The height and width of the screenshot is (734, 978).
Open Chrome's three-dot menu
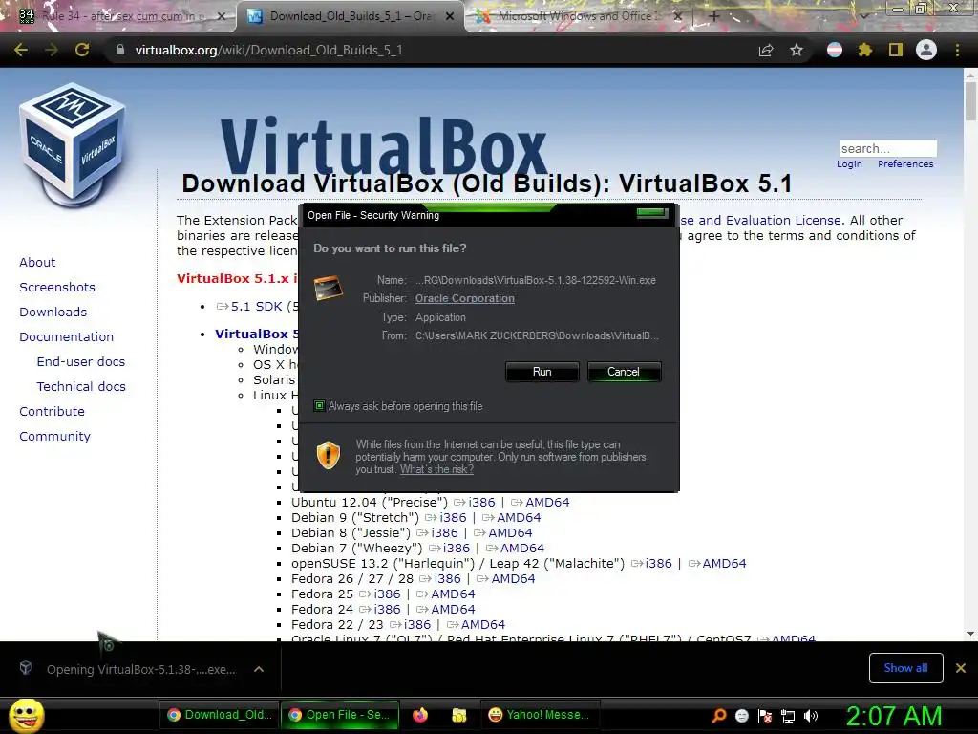point(957,50)
